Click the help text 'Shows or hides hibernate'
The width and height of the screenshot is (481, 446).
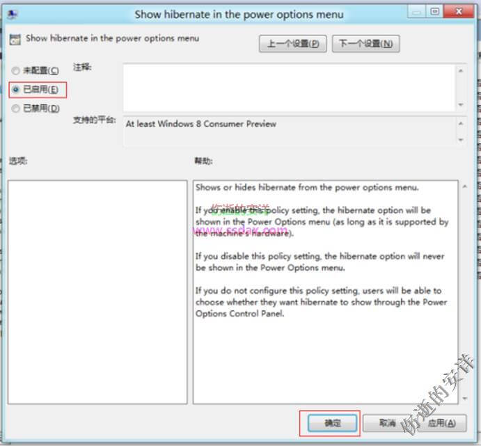tap(247, 187)
